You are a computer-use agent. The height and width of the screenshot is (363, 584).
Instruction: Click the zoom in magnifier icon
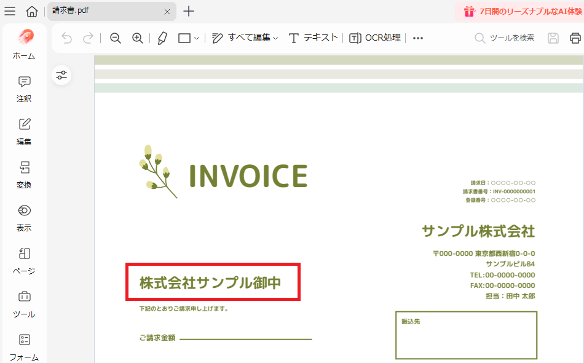click(x=137, y=38)
